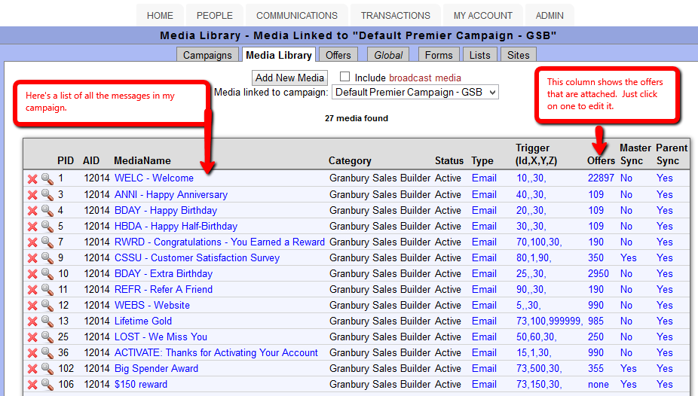Click the red X for Lifetime Gold row

coord(32,321)
